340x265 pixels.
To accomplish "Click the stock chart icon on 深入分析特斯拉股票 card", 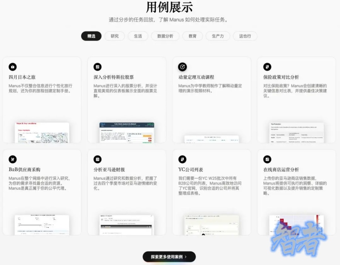I will (97, 67).
